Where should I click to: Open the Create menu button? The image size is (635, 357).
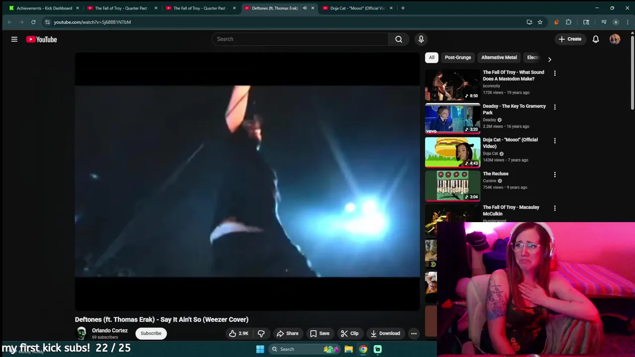point(570,39)
